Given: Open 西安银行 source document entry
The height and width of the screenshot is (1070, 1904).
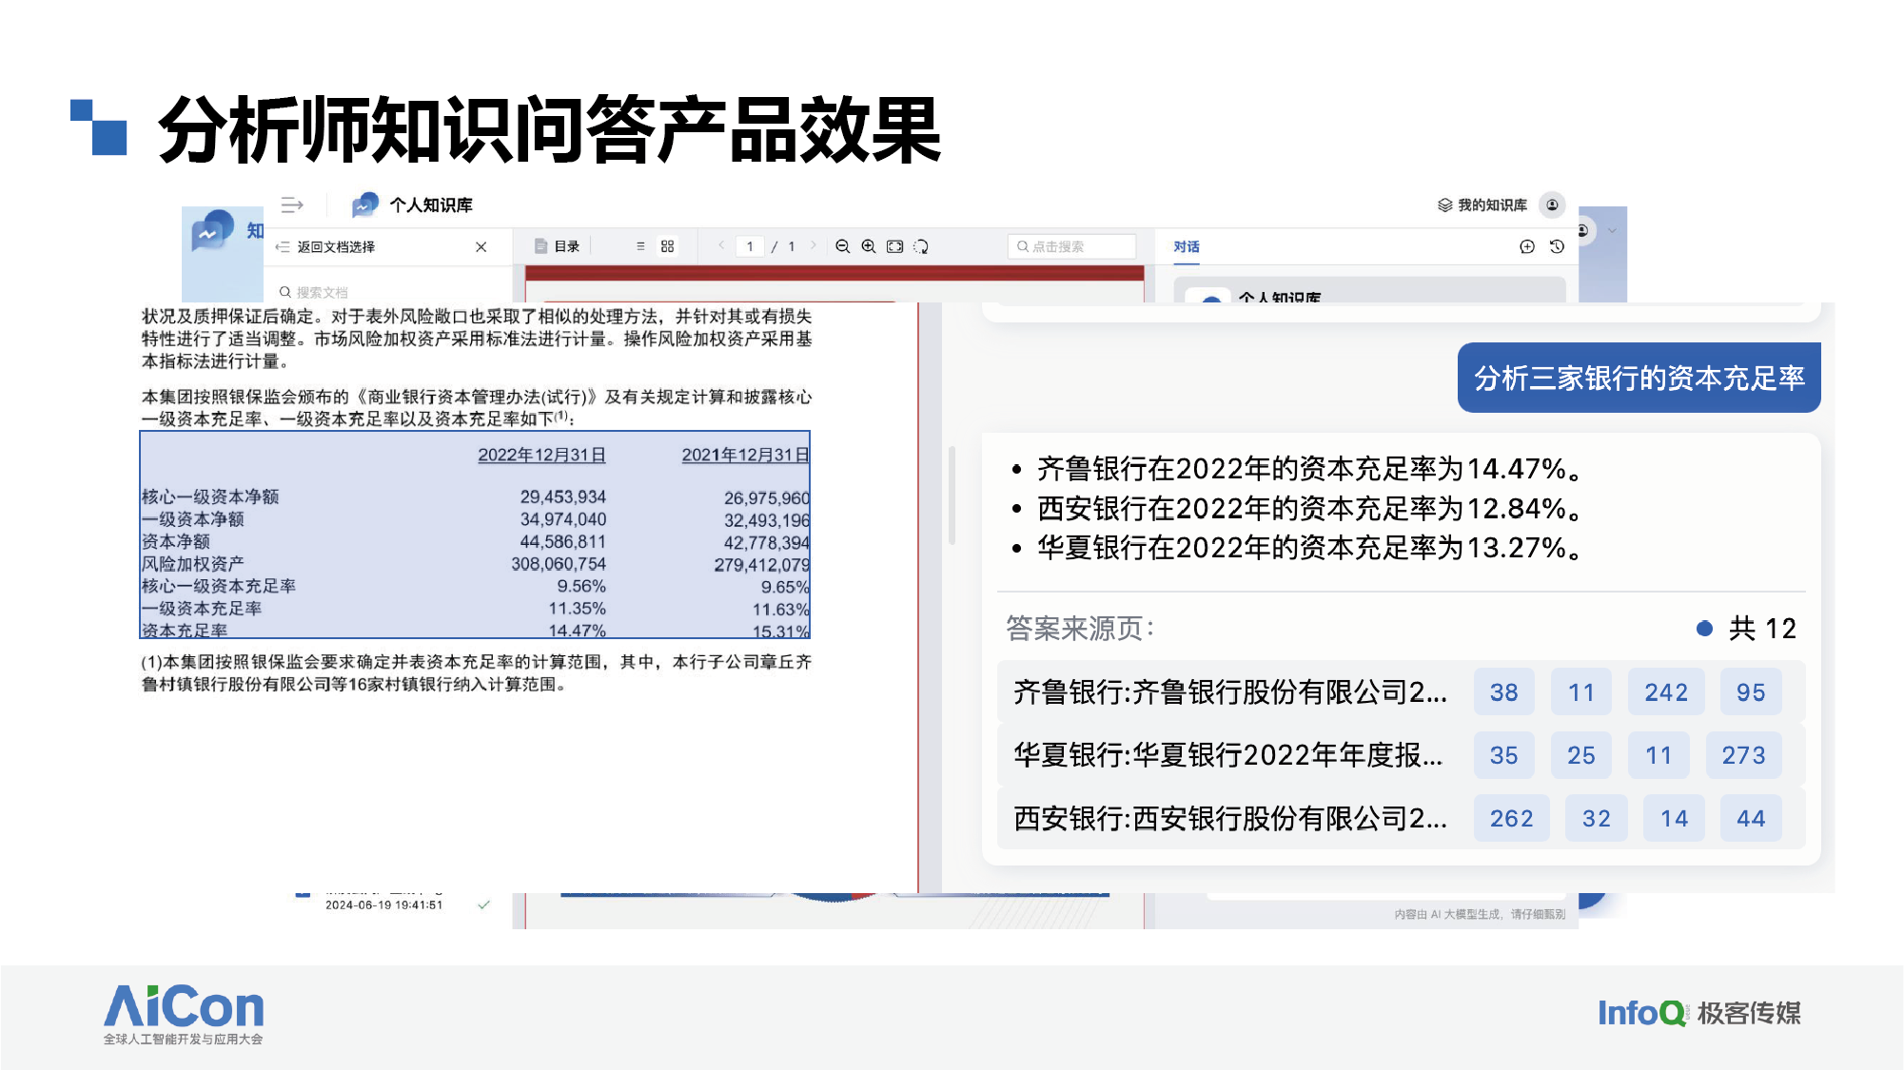Looking at the screenshot, I should coord(1229,818).
